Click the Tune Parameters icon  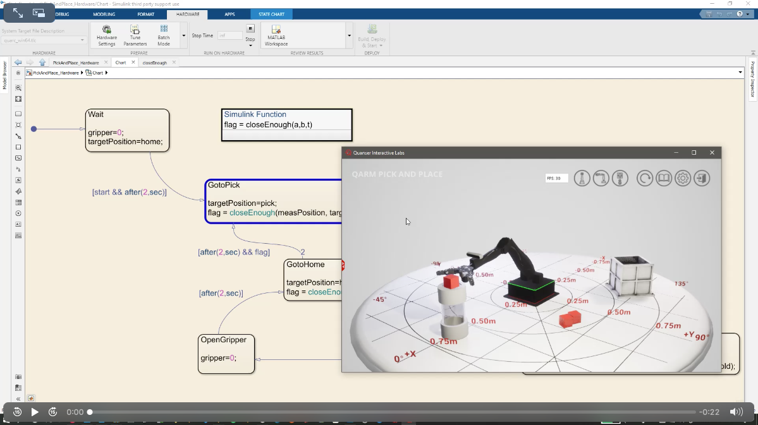[135, 35]
